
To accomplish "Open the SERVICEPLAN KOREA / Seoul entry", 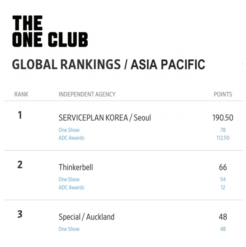I will tap(105, 118).
